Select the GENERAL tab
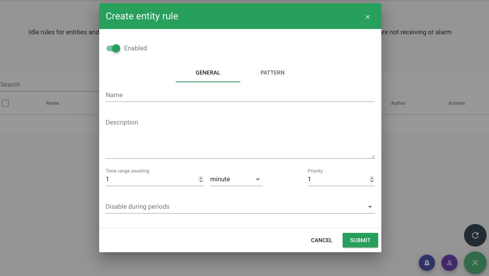The image size is (489, 276). click(208, 73)
